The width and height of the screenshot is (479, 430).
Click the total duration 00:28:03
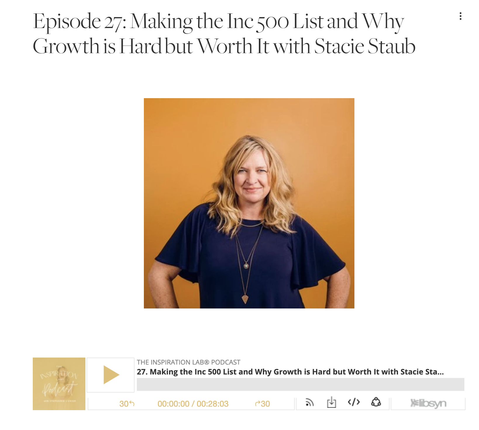click(x=213, y=404)
